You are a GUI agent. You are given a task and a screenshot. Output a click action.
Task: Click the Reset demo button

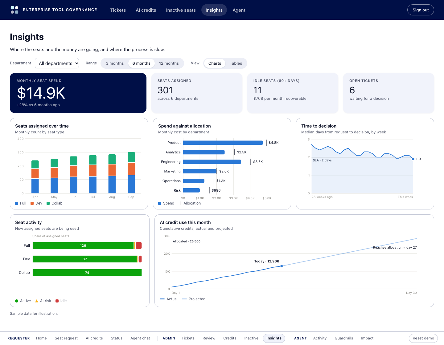tap(423, 338)
